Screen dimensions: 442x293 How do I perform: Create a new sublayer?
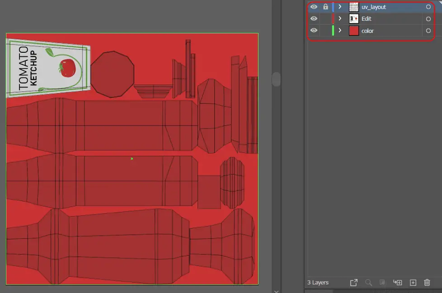click(x=397, y=283)
